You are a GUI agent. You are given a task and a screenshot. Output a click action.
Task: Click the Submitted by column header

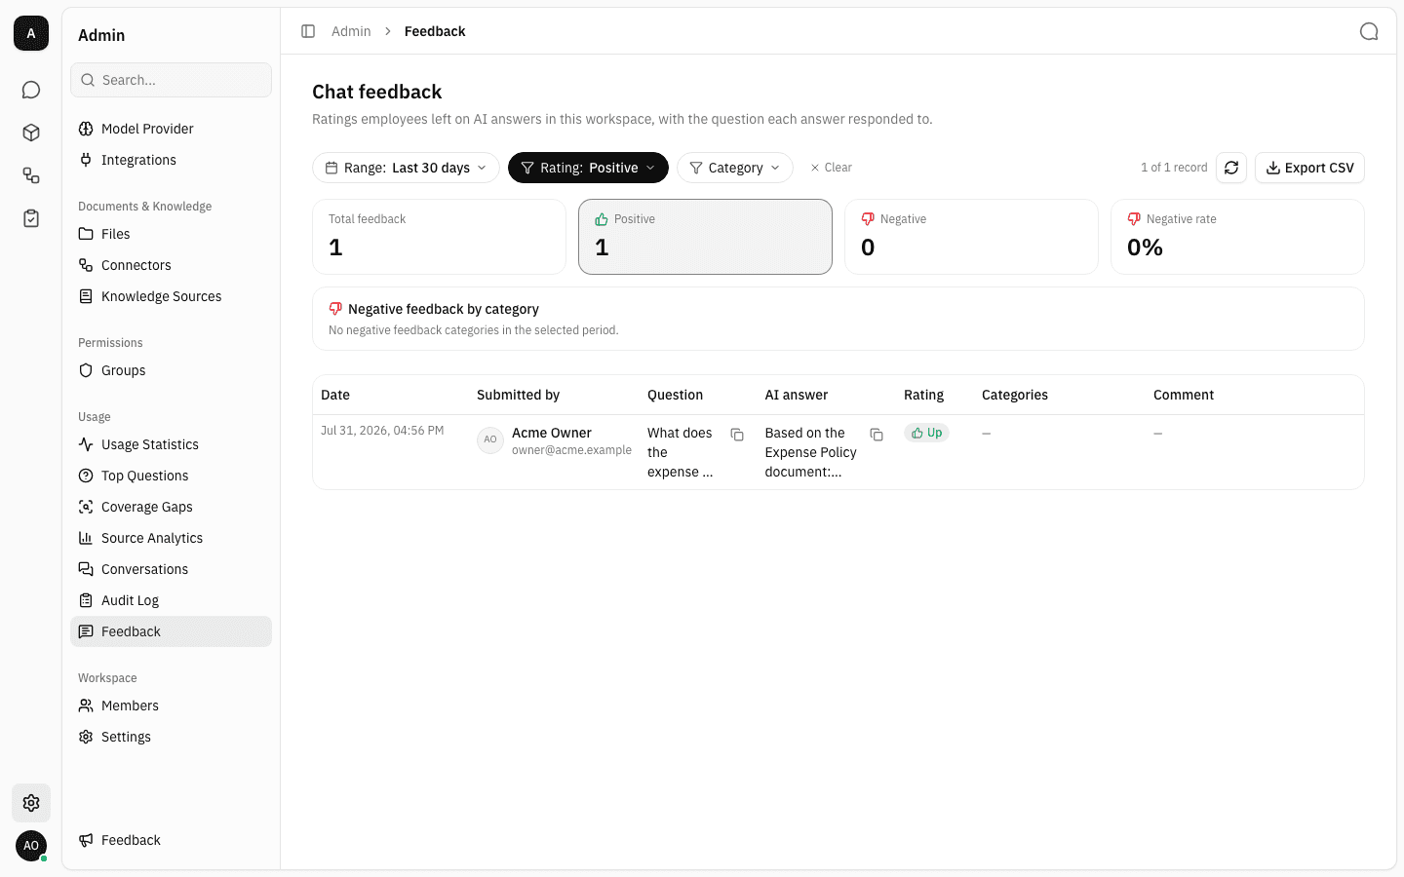518,395
